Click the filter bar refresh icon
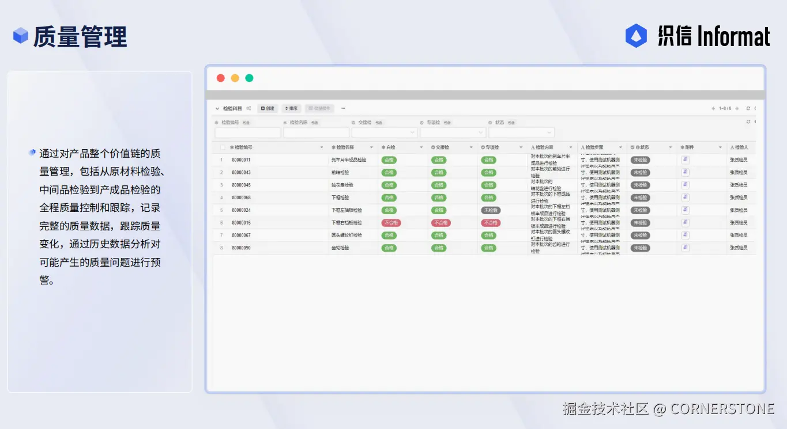This screenshot has height=429, width=787. 748,122
